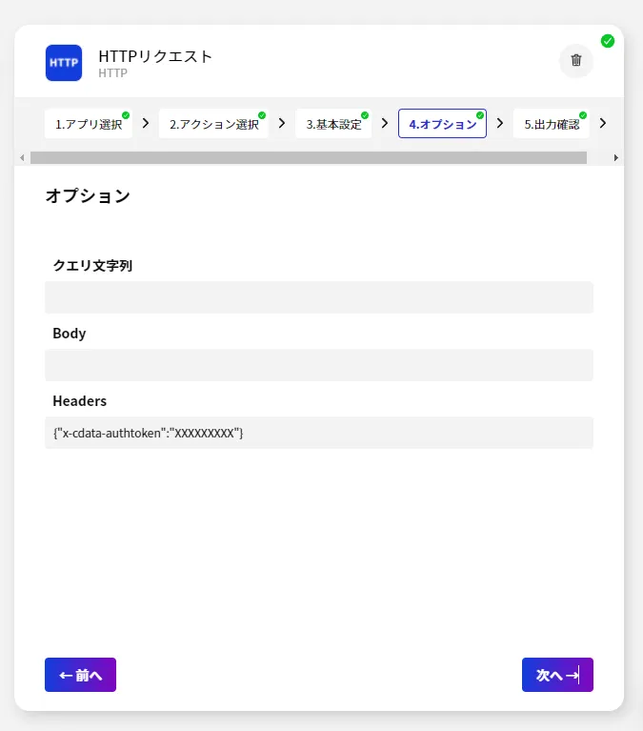
Task: Go to the 1.アプリ選択 step
Action: pos(88,124)
